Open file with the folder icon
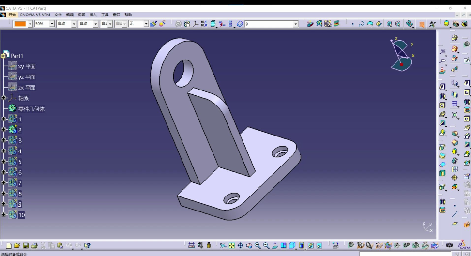471x256 pixels. pos(17,246)
